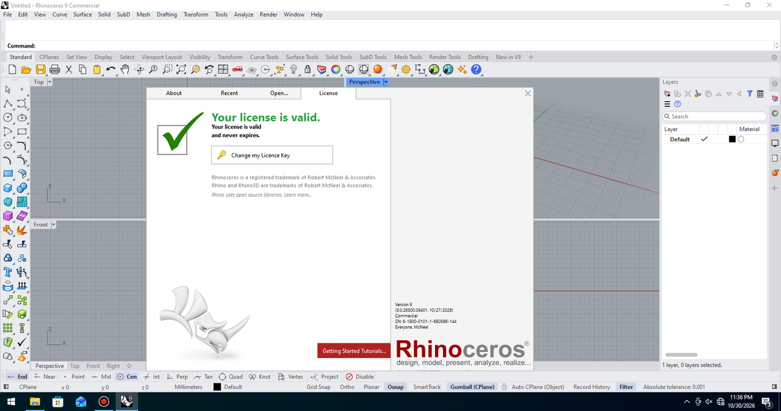Click the 4 Viewports layout icon
The width and height of the screenshot is (781, 411).
[x=223, y=70]
